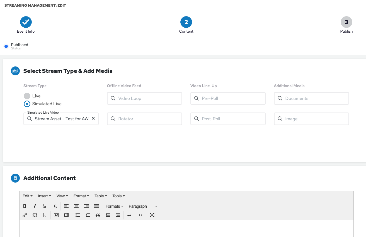The image size is (366, 237).
Task: Open the Table menu dropdown
Action: coord(101,196)
